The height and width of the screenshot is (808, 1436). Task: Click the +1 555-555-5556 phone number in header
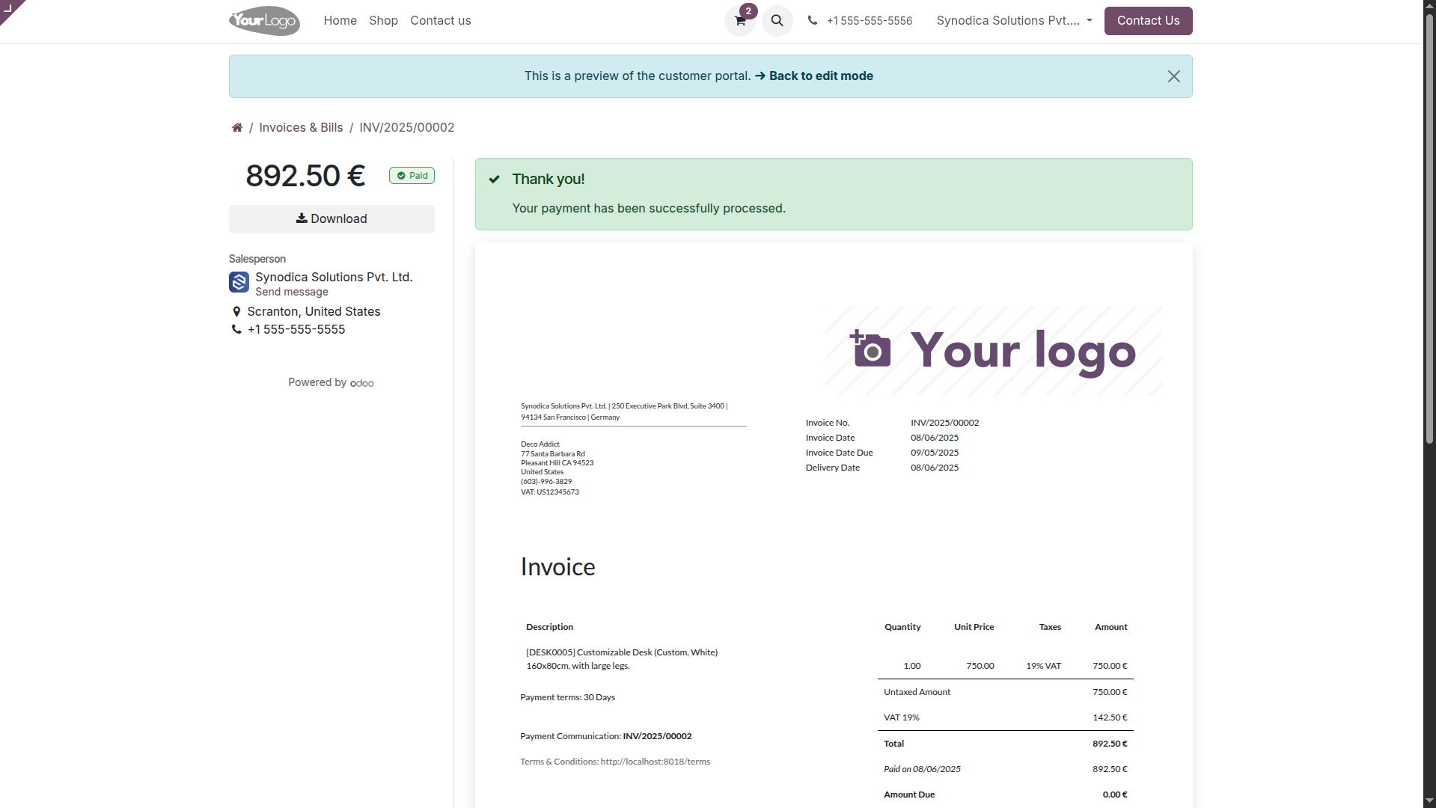click(x=870, y=21)
